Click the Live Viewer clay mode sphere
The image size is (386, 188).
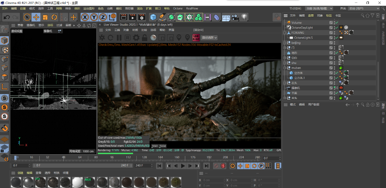tap(153, 38)
